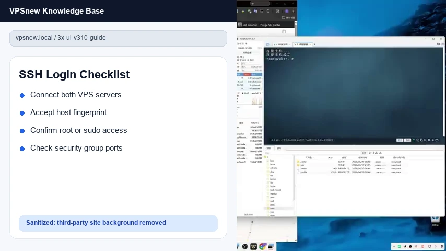Viewport: 446px width, 251px height.
Task: Click the fullscreen icon in terminal toolbar
Action: point(437,140)
